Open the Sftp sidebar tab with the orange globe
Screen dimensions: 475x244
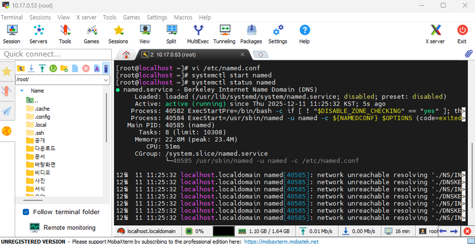point(7,131)
